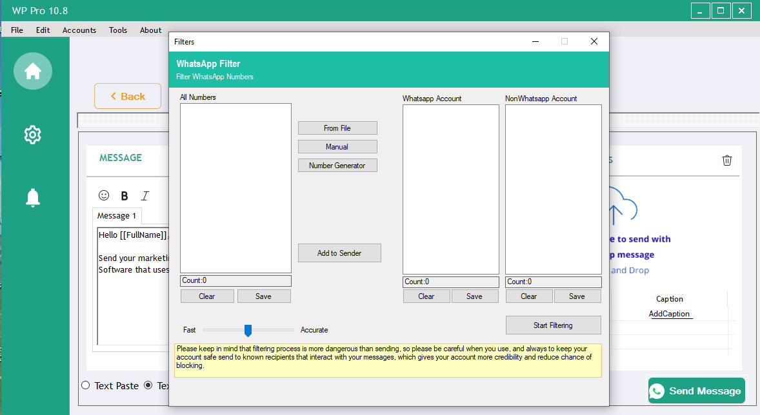Toggle italic formatting in the message editor

coord(145,196)
